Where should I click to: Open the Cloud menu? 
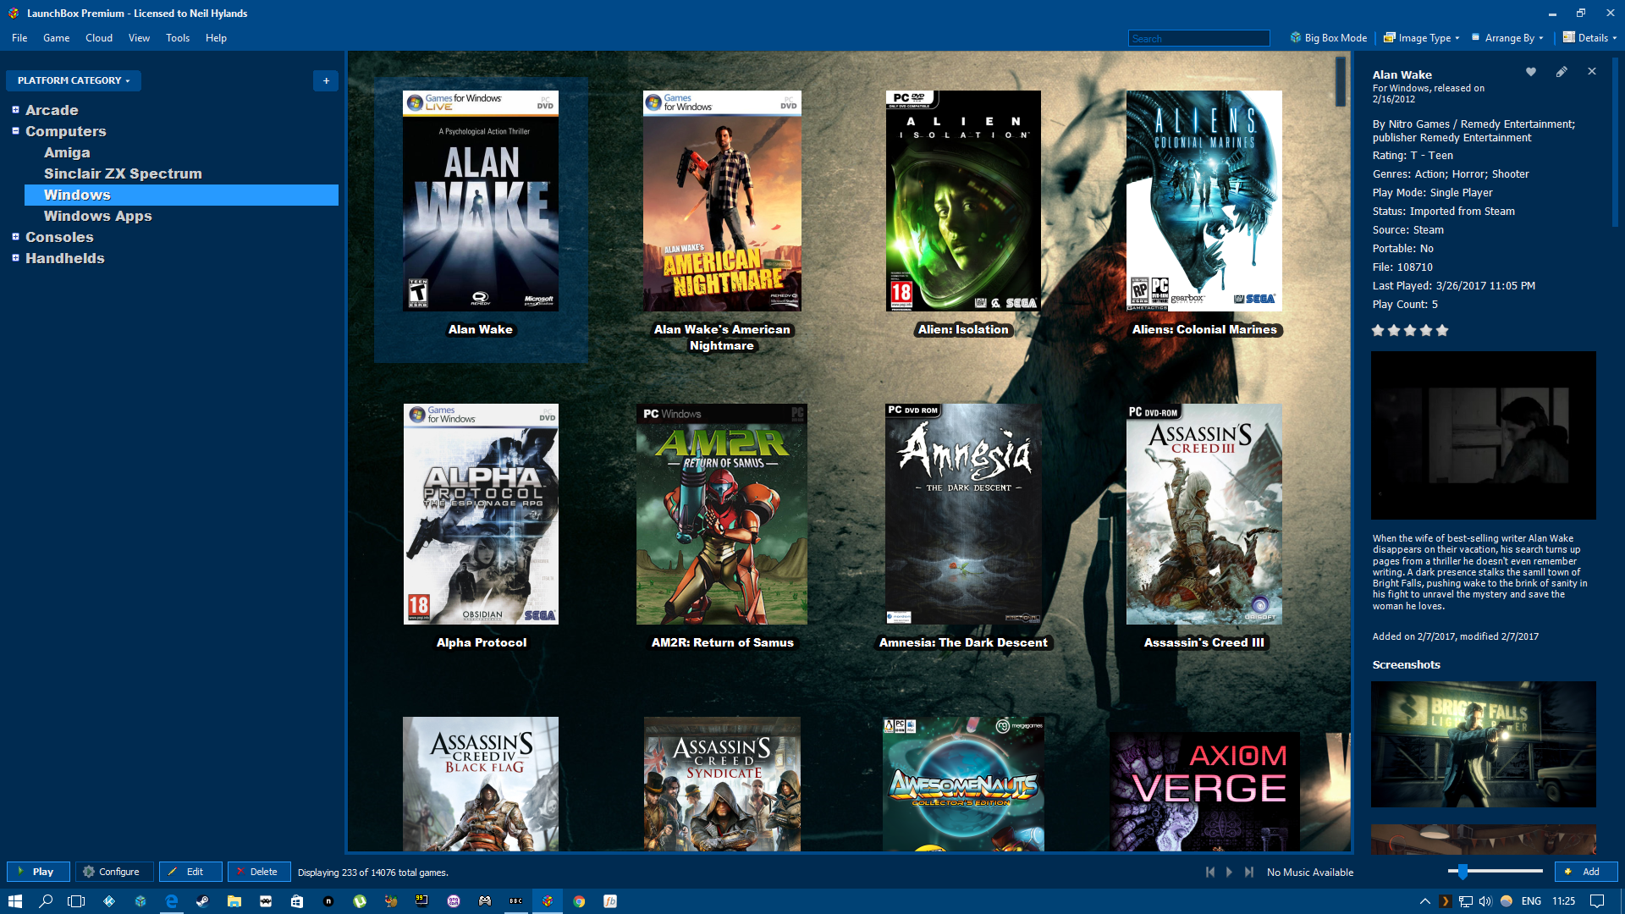(x=99, y=38)
